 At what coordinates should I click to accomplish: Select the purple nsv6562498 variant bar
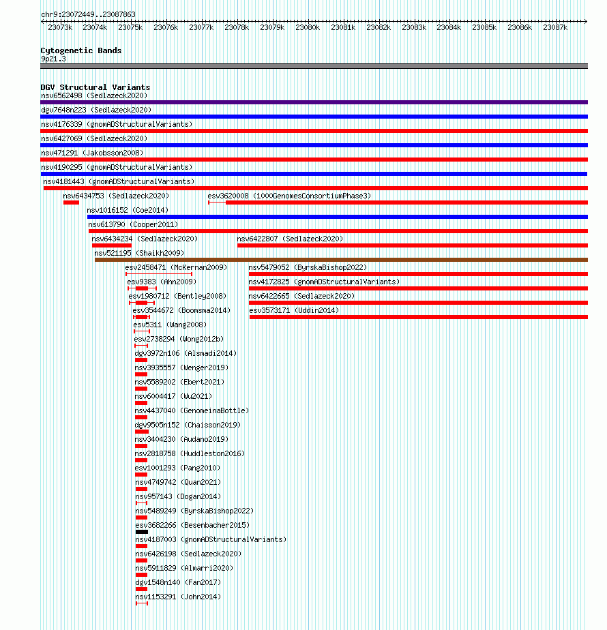(x=314, y=102)
